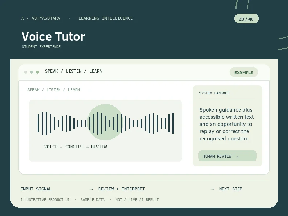Click the 23 / 40 slide counter pill
The height and width of the screenshot is (216, 288).
pos(246,19)
